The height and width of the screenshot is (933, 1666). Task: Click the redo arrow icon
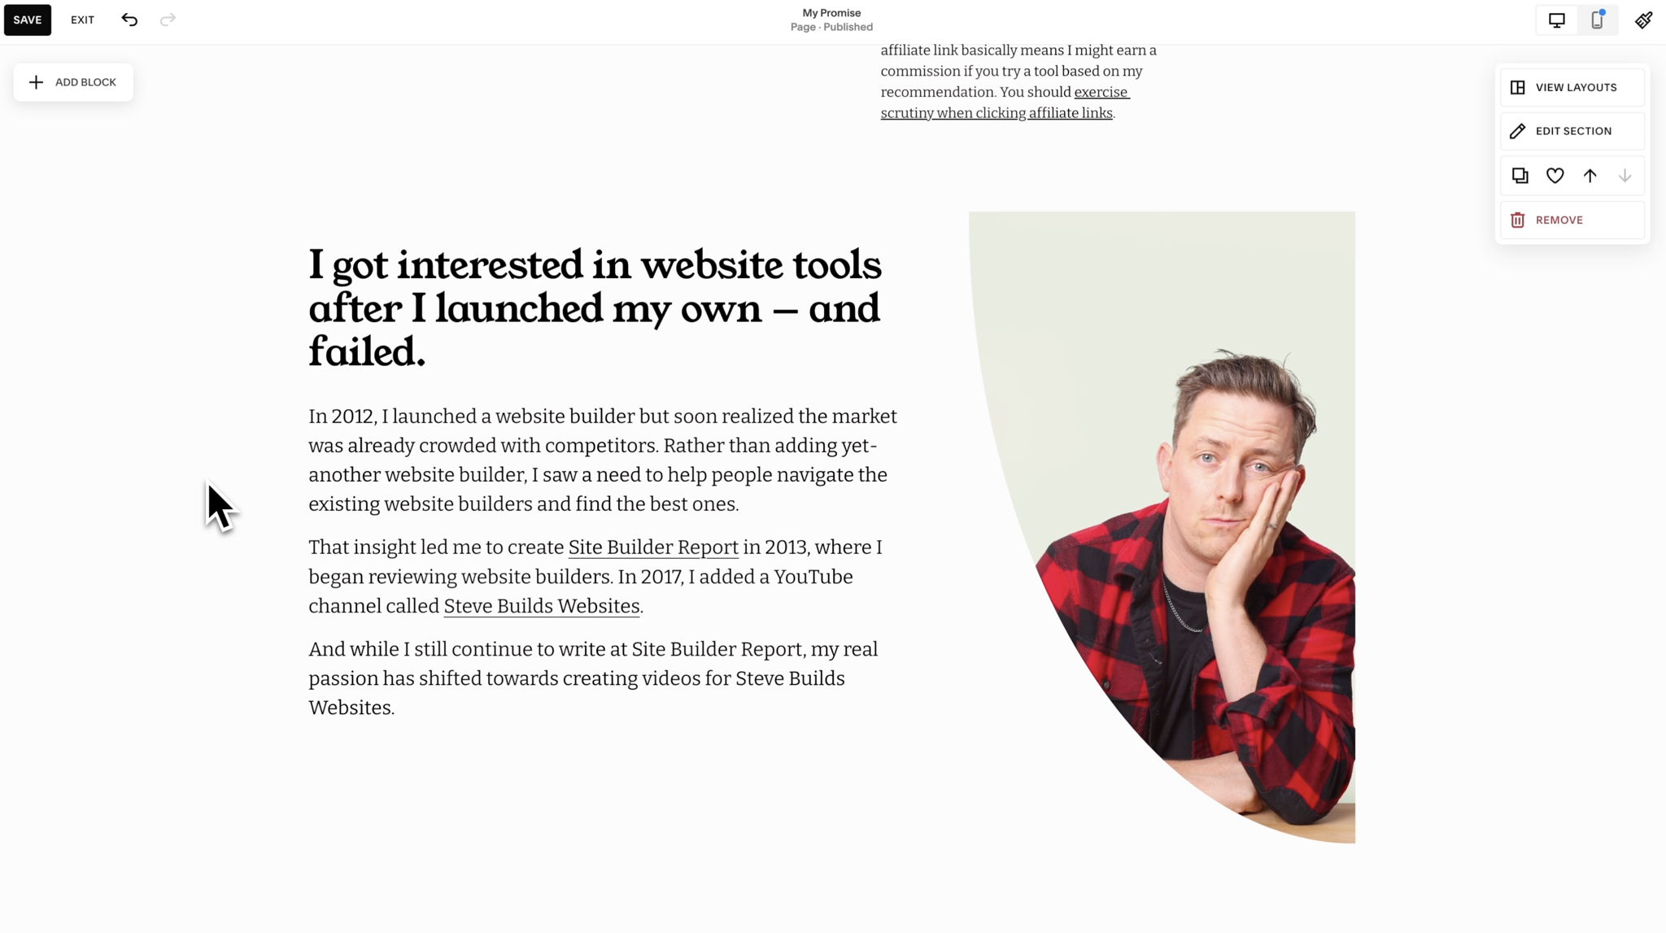tap(168, 20)
